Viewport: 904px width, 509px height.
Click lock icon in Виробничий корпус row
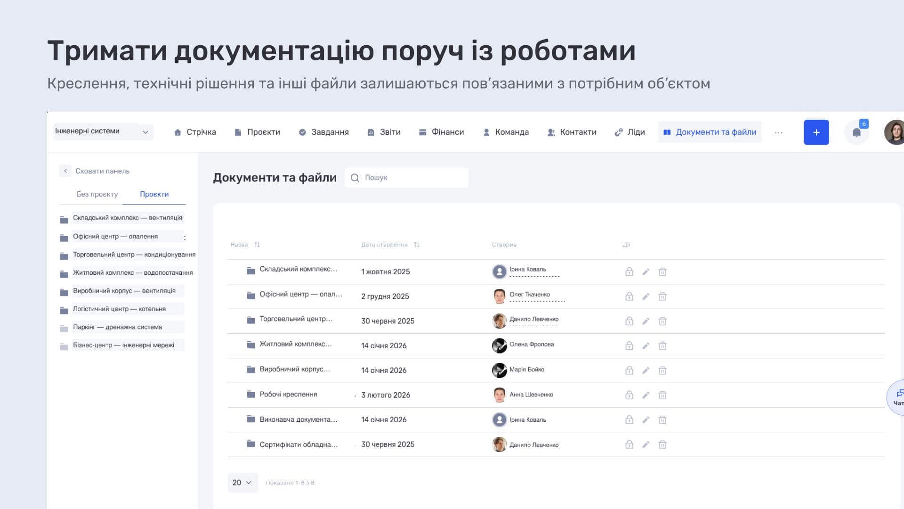pos(629,370)
